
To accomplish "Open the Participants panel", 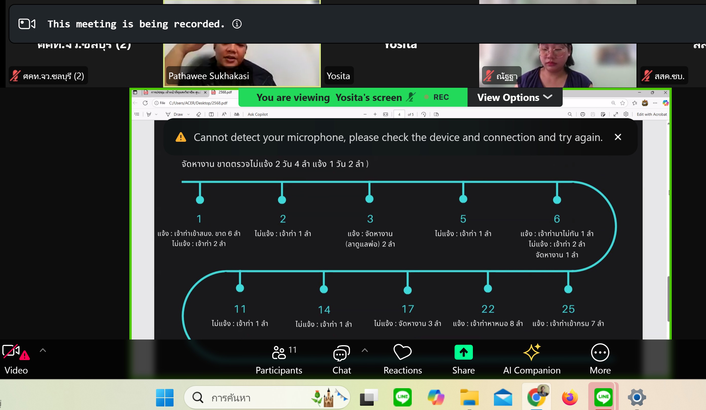I will click(279, 359).
